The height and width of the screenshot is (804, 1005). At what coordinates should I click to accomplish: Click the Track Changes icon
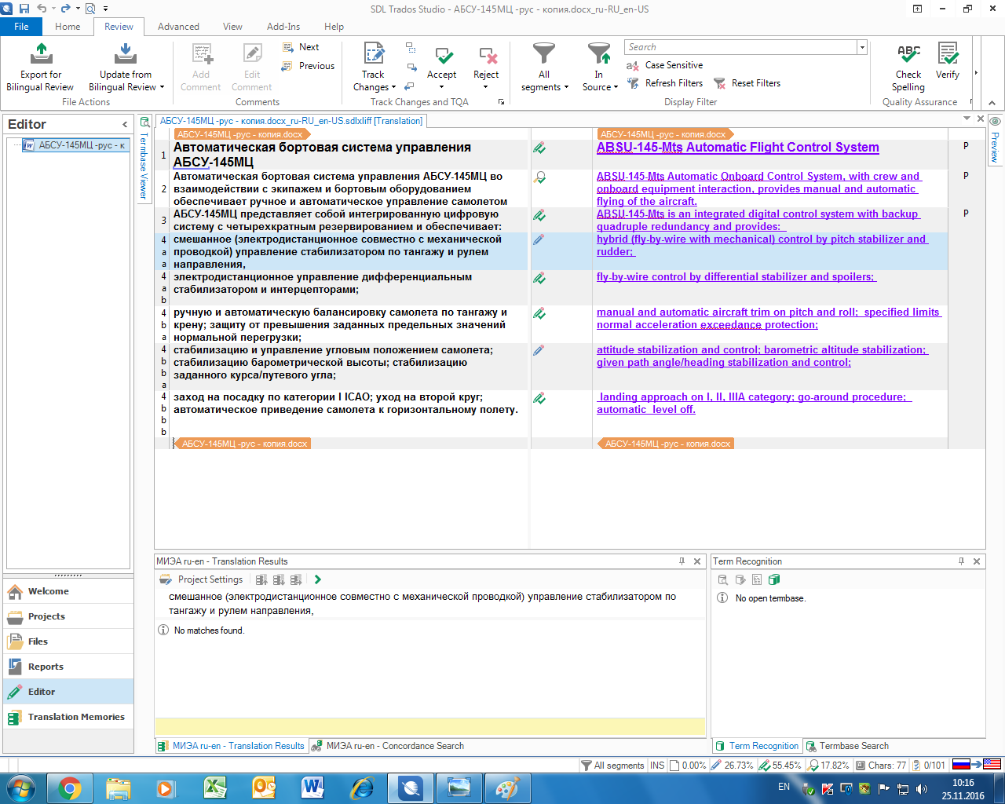tap(374, 53)
